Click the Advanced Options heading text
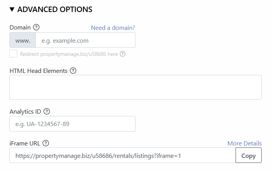Image resolution: width=271 pixels, height=173 pixels. 55,9
